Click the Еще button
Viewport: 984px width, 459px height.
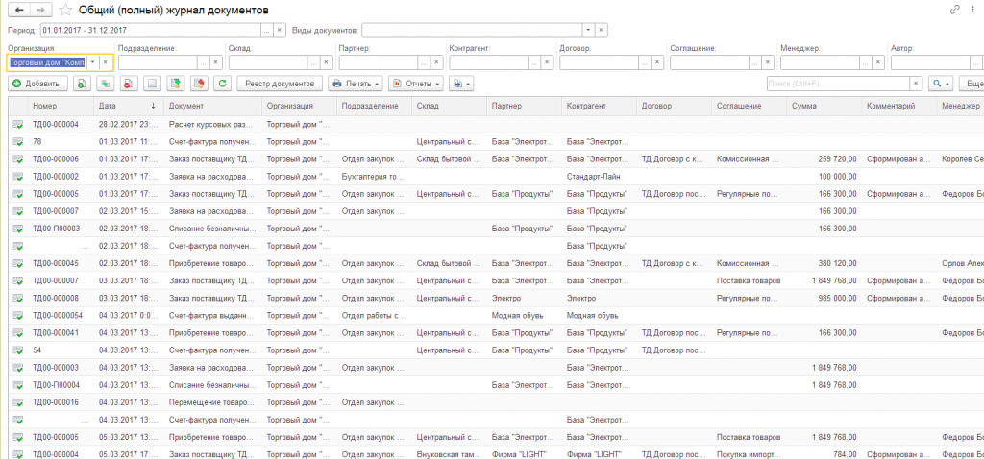coord(972,83)
